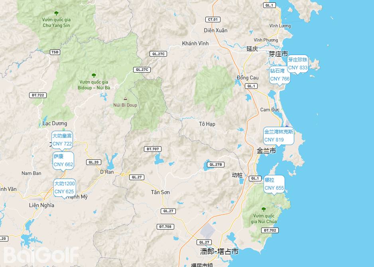The height and width of the screenshot is (267, 374).
Task: Select the 娜拉 CNY 655 price marker
Action: 274,184
